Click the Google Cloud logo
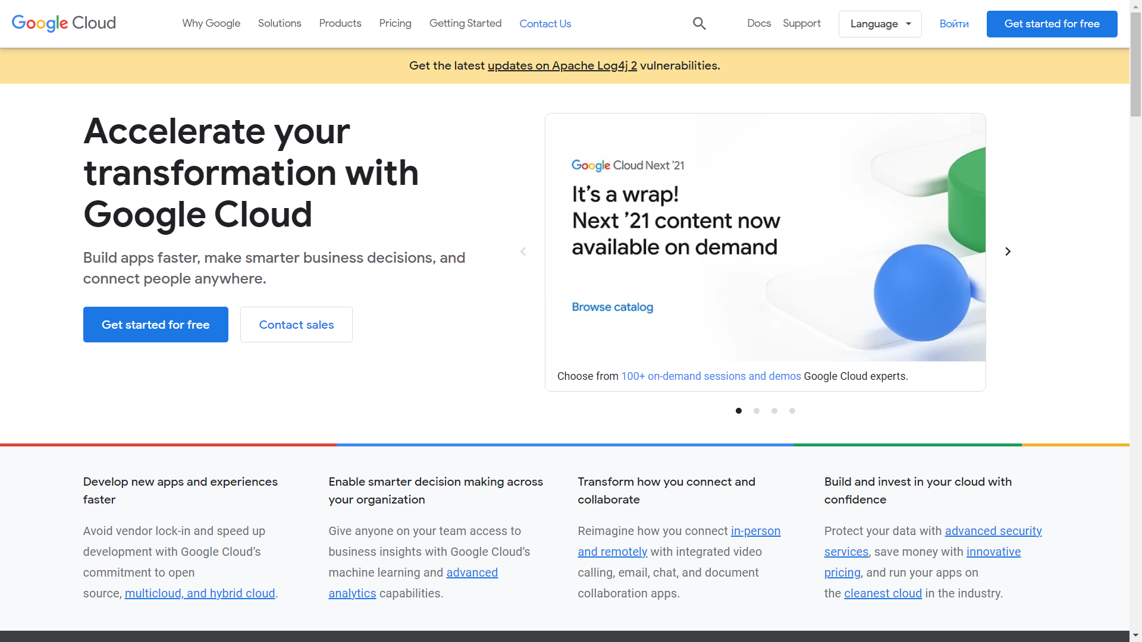Image resolution: width=1142 pixels, height=642 pixels. coord(64,24)
